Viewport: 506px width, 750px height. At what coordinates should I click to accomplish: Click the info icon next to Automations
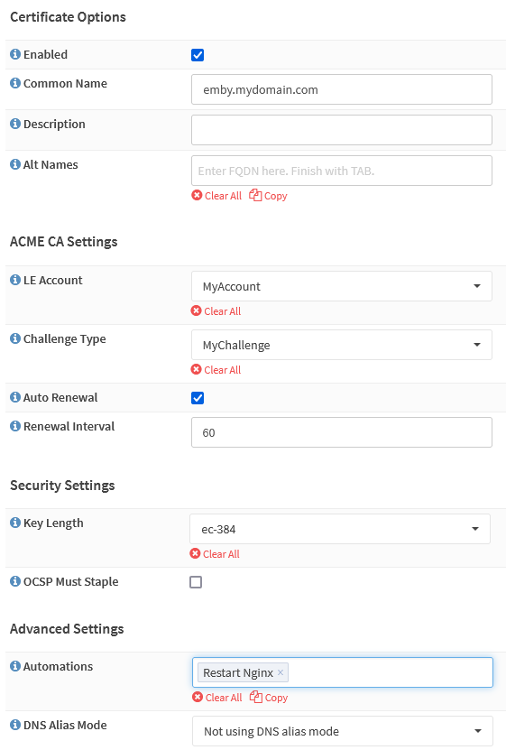15,666
